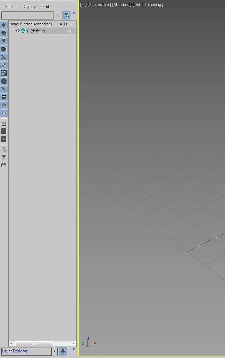This screenshot has width=225, height=358.
Task: Freeze layer 0 (default) snowflake toggle
Action: (69, 31)
